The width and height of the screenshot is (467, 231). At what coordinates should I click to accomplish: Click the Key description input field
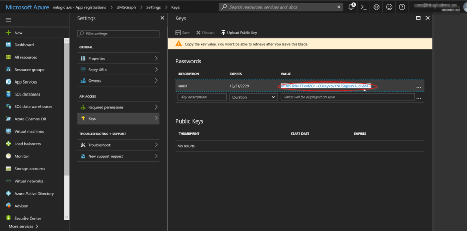(x=202, y=97)
